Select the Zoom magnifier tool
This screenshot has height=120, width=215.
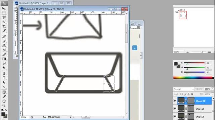coord(4,105)
